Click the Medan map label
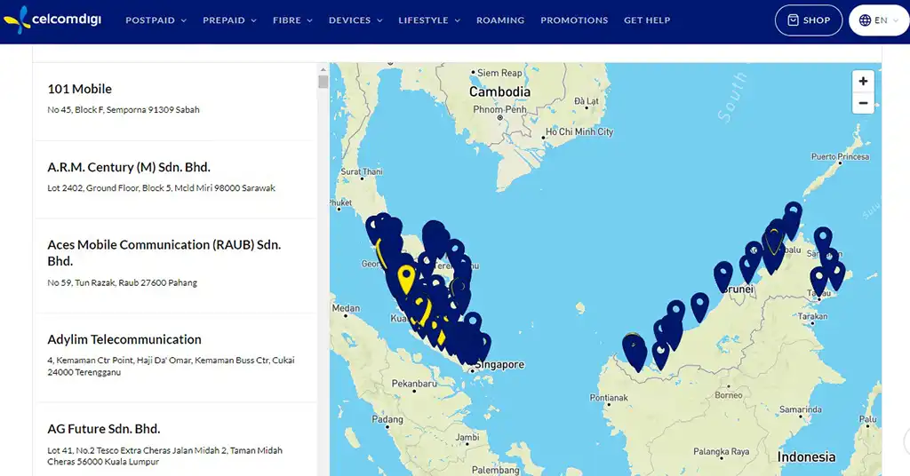Image resolution: width=910 pixels, height=476 pixels. (x=346, y=308)
